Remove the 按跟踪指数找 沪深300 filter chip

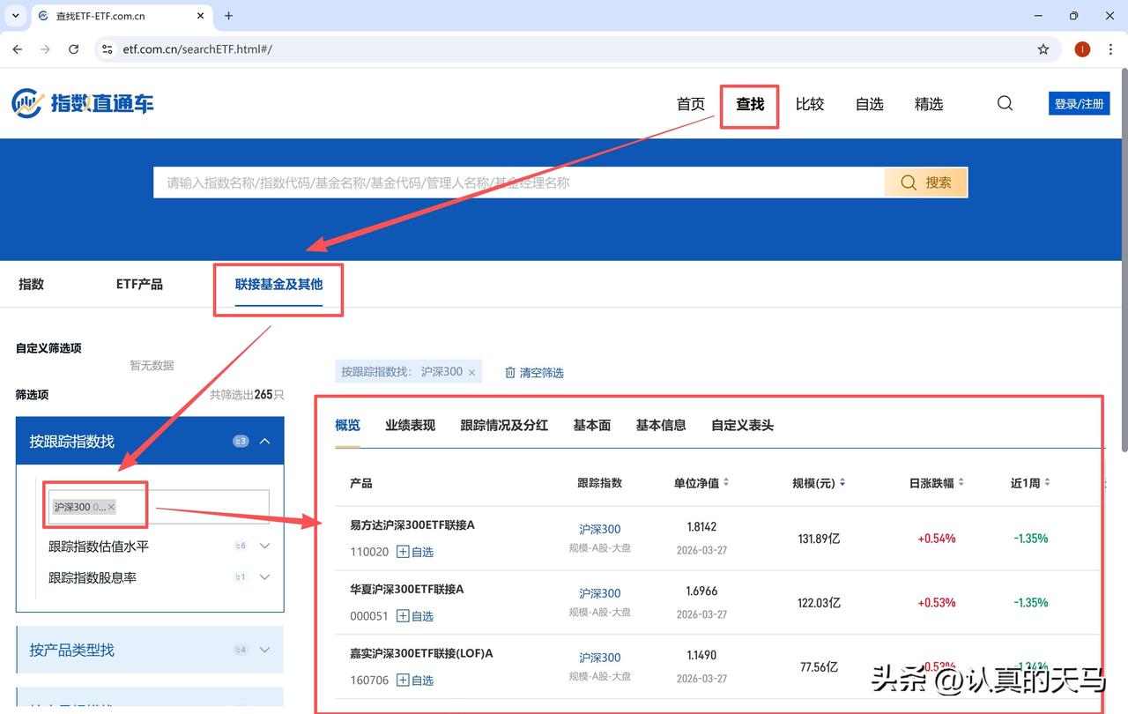pos(471,373)
